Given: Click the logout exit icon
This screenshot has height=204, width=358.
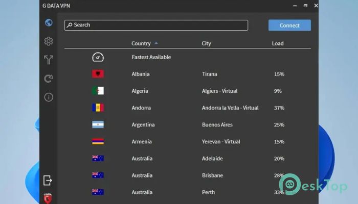Looking at the screenshot, I should point(48,181).
